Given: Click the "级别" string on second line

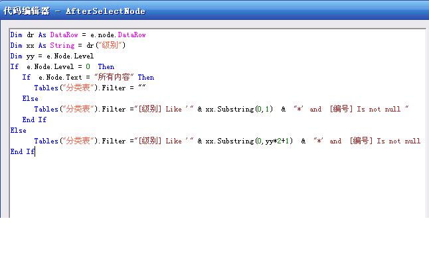Looking at the screenshot, I should pyautogui.click(x=110, y=45).
